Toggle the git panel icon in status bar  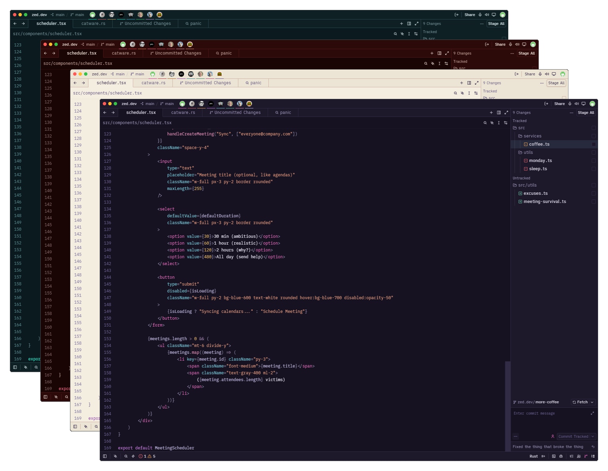tap(586, 456)
